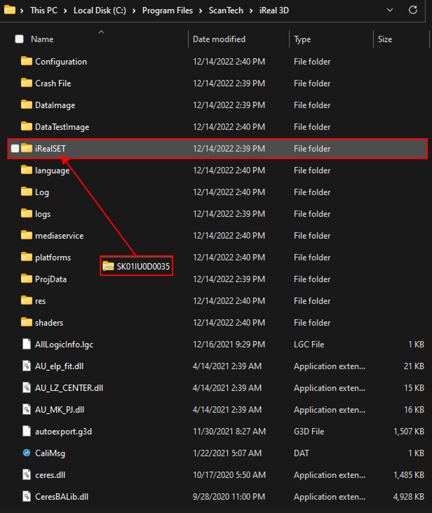Click the ceres.dll application extension icon
The image size is (432, 513).
26,475
